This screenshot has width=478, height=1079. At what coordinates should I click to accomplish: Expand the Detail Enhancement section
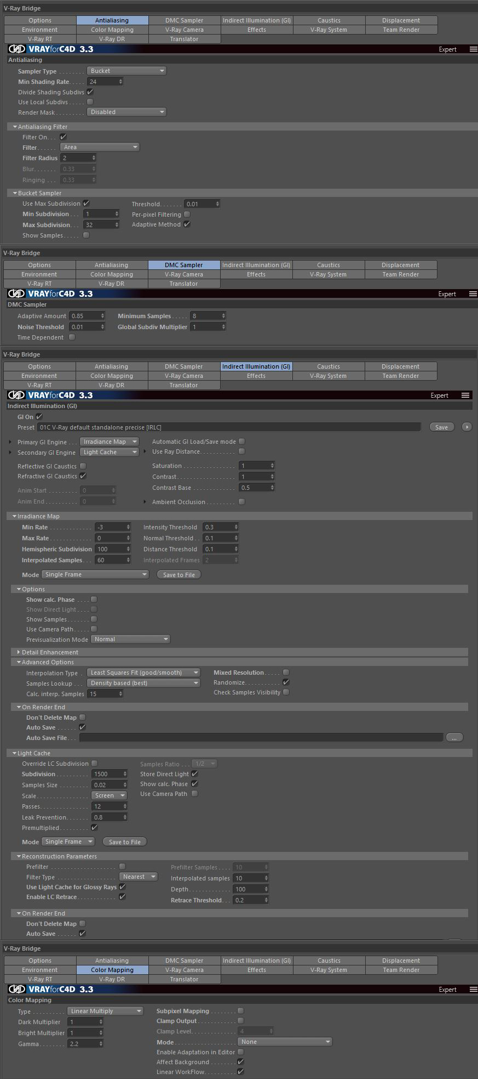(19, 652)
